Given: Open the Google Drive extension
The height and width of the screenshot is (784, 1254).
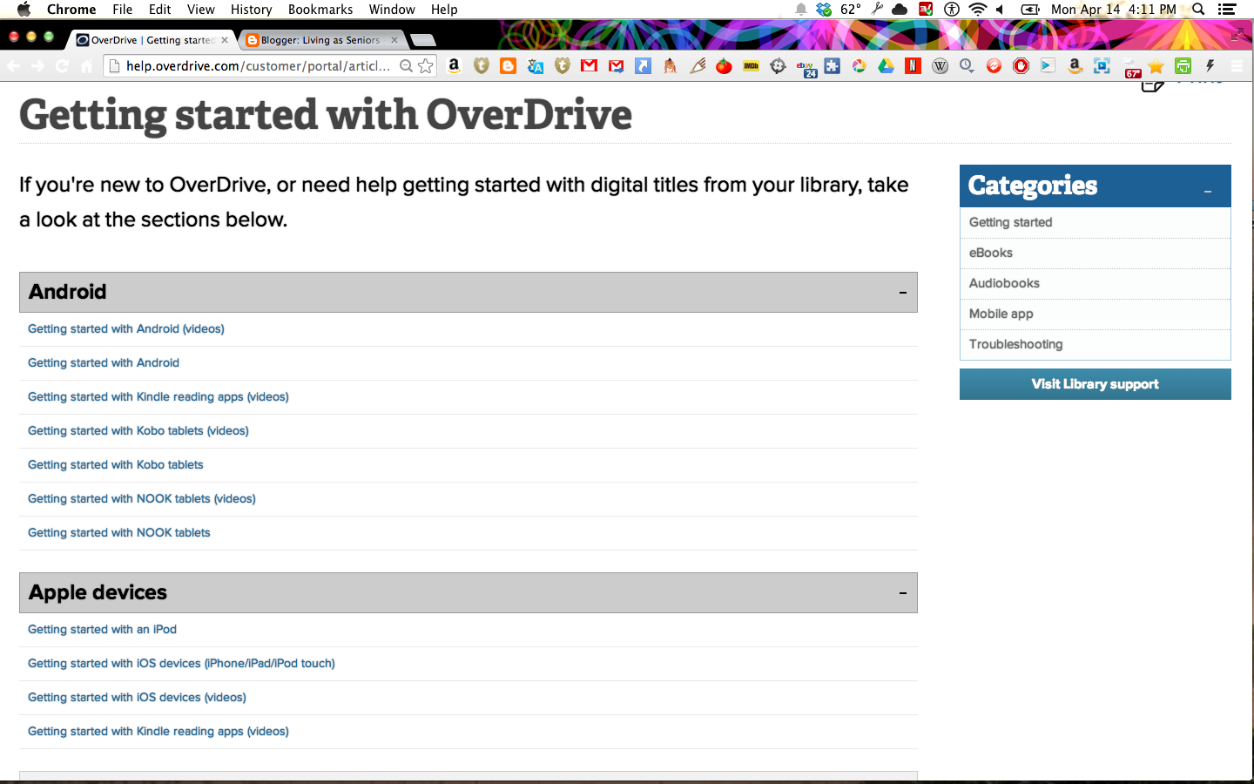Looking at the screenshot, I should pos(886,66).
